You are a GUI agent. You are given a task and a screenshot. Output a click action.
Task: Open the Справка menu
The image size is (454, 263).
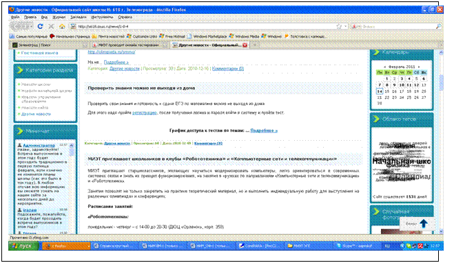tap(125, 17)
